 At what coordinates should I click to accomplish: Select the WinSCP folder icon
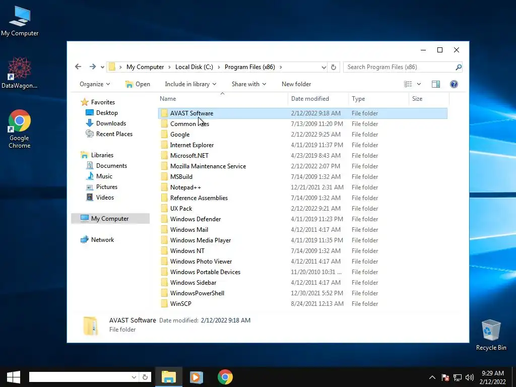[164, 303]
